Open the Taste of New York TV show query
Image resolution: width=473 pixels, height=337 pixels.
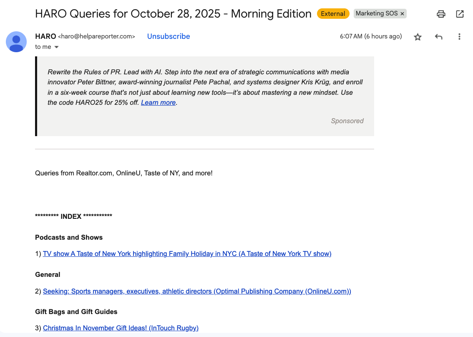(x=187, y=253)
